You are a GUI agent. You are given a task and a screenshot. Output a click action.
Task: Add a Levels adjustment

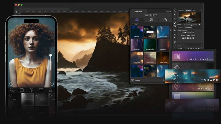coord(185,33)
